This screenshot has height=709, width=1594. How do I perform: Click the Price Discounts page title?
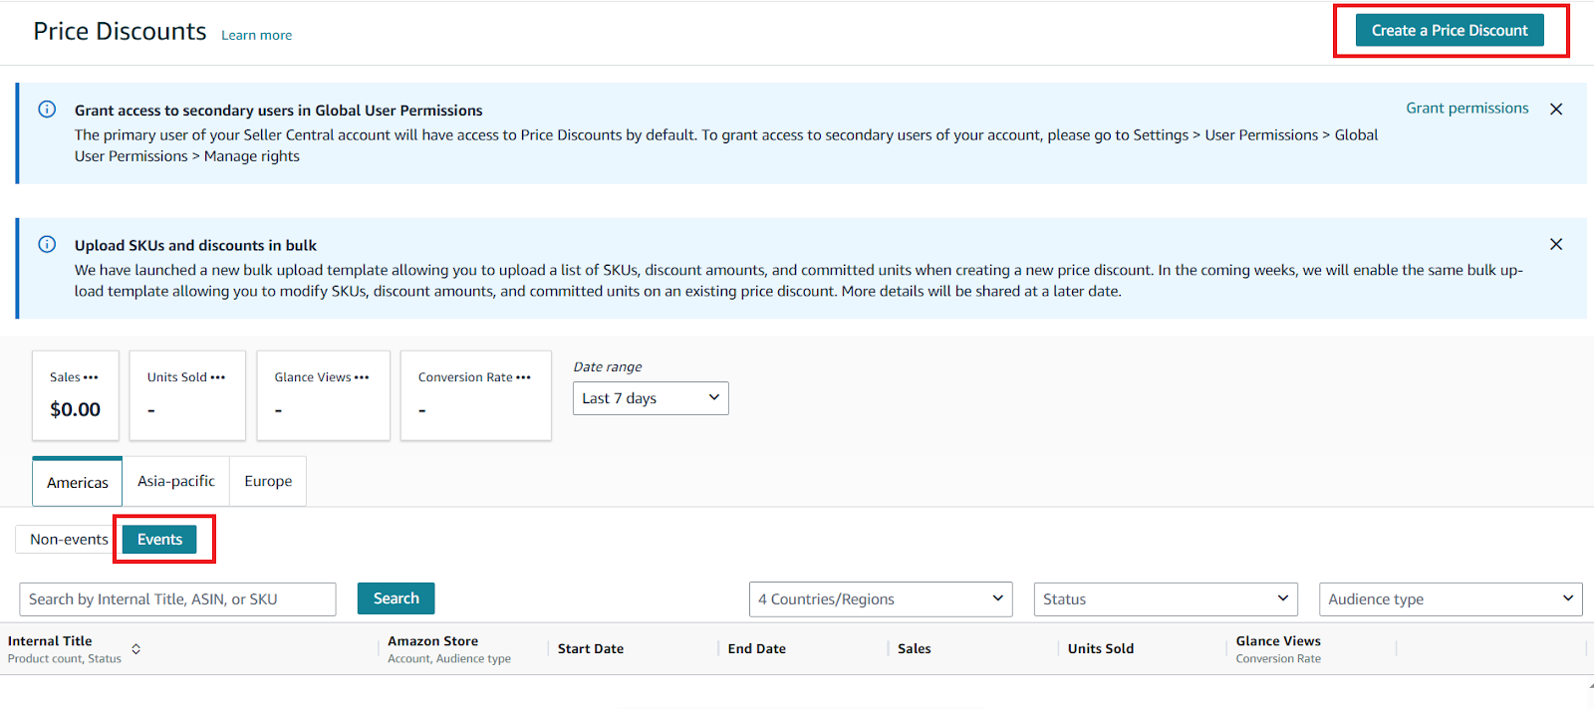(x=120, y=32)
